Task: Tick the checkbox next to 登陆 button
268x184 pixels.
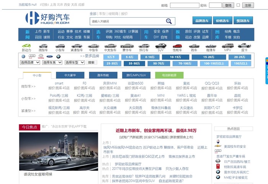Action: pos(238,5)
